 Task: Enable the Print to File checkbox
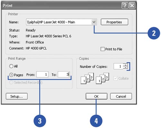[102, 49]
